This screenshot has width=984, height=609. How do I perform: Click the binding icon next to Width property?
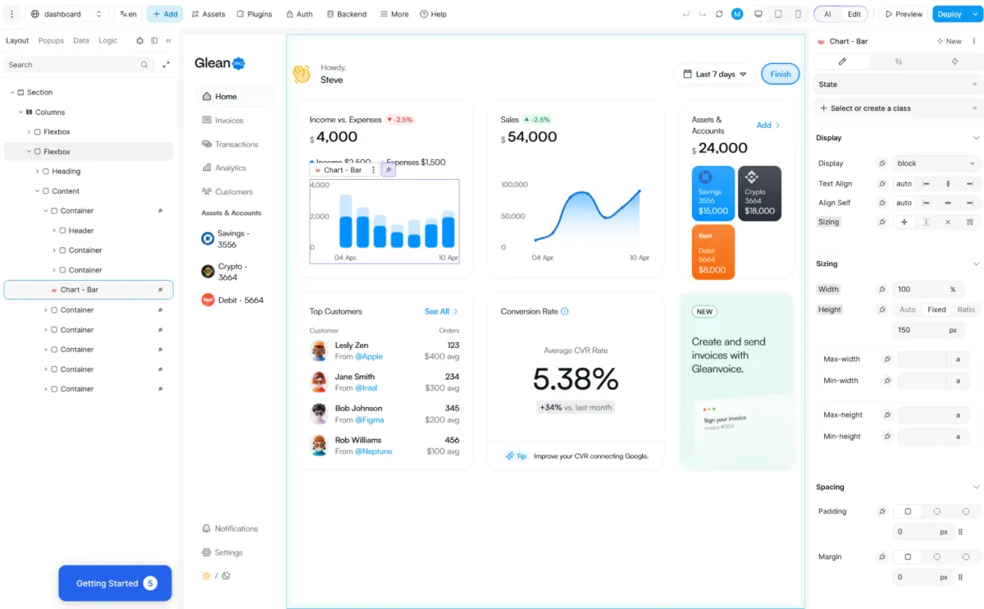pyautogui.click(x=882, y=289)
